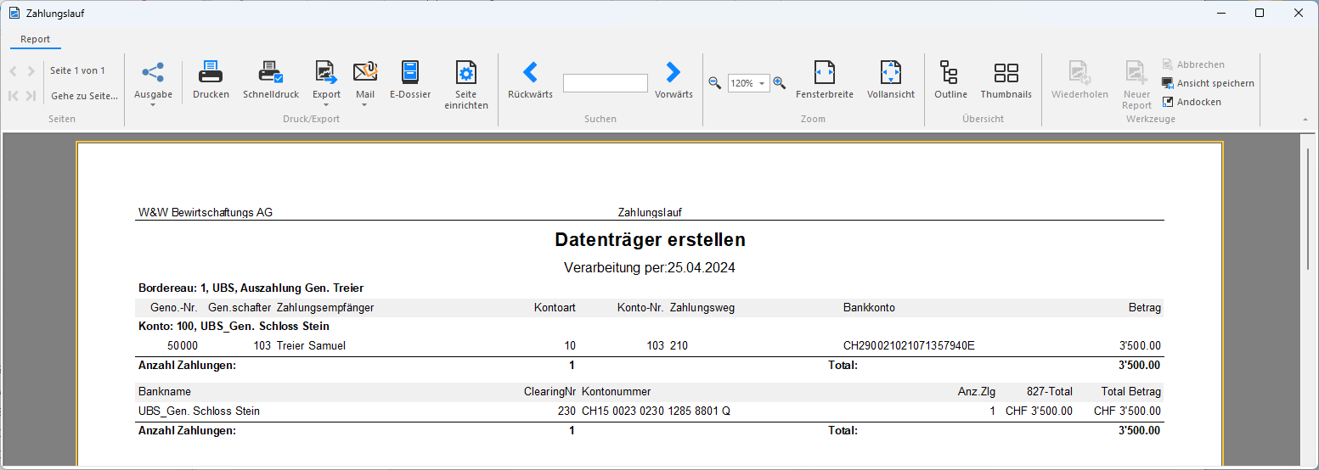This screenshot has width=1319, height=470.
Task: Click the 'Bankkonto' column header
Action: coord(869,307)
